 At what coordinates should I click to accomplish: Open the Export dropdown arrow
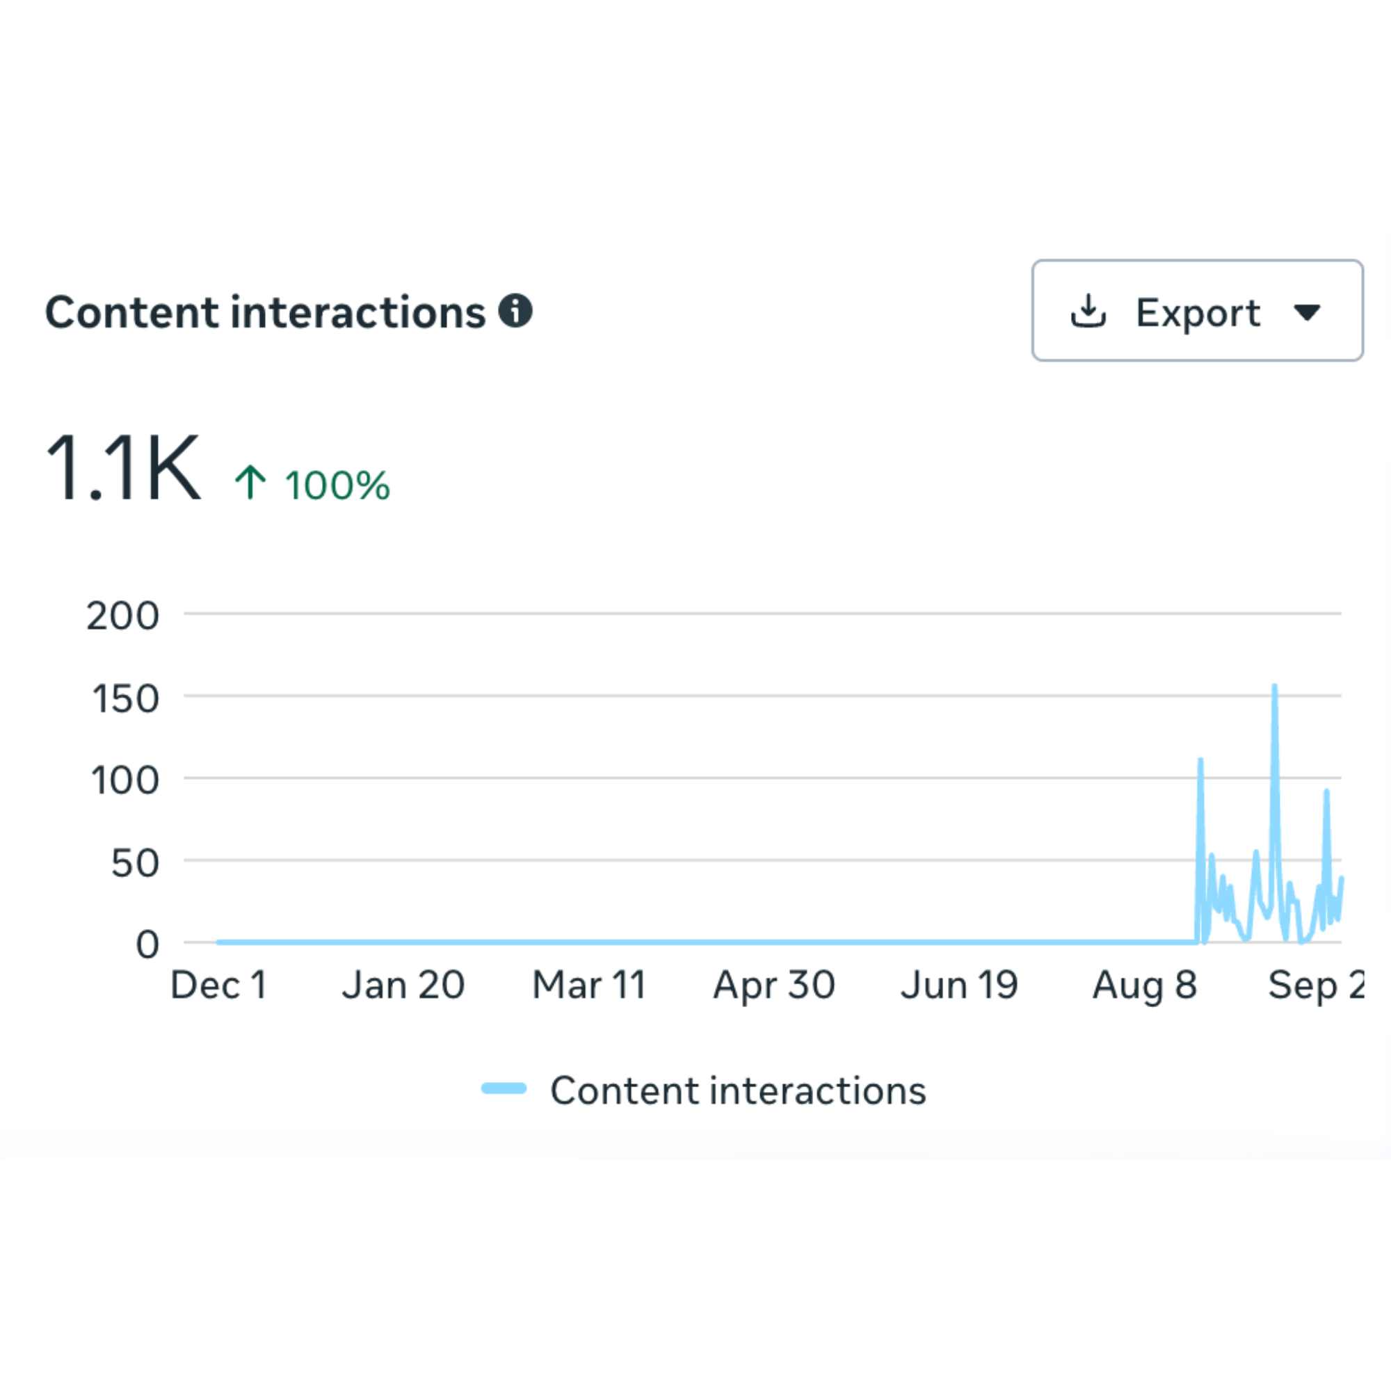[1307, 312]
